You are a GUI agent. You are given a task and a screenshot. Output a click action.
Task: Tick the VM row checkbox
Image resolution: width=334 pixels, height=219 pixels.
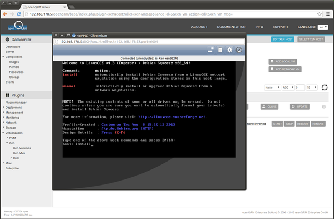[x=324, y=106]
